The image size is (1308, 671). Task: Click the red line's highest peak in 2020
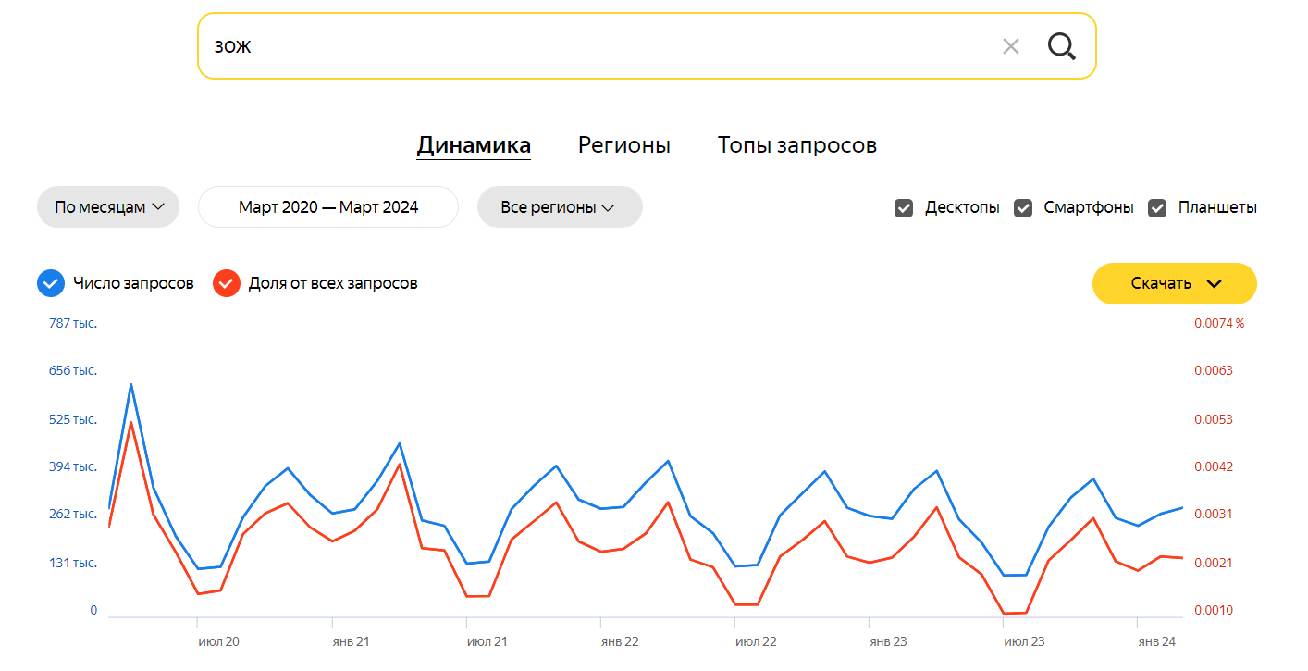coord(131,423)
